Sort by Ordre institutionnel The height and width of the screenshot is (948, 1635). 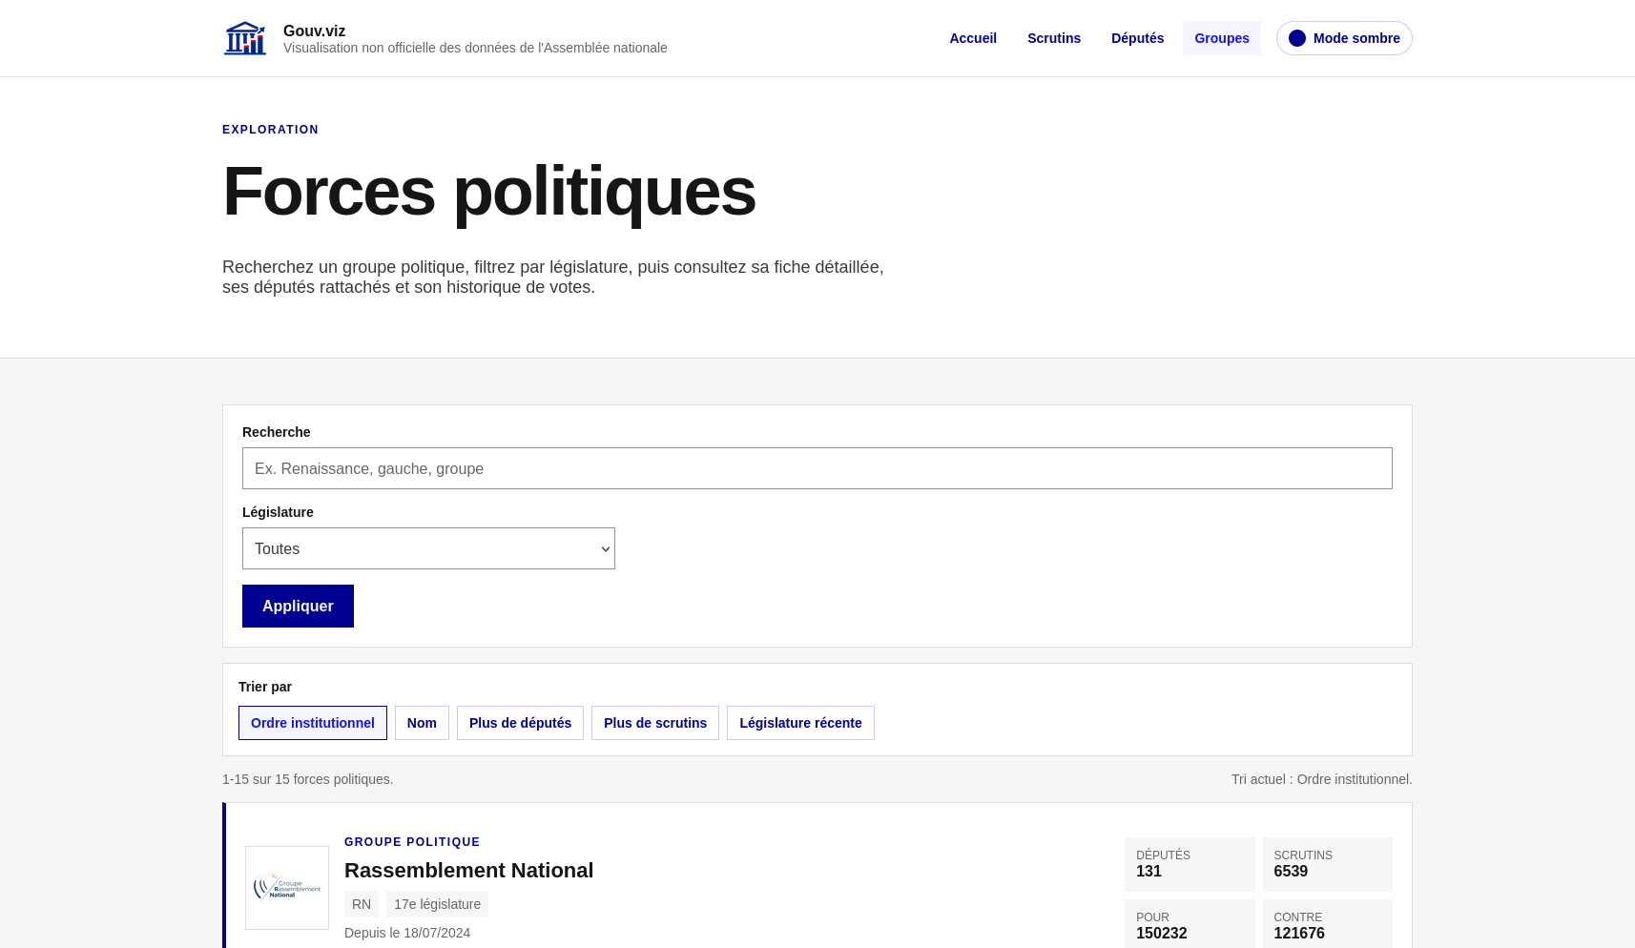(x=313, y=723)
